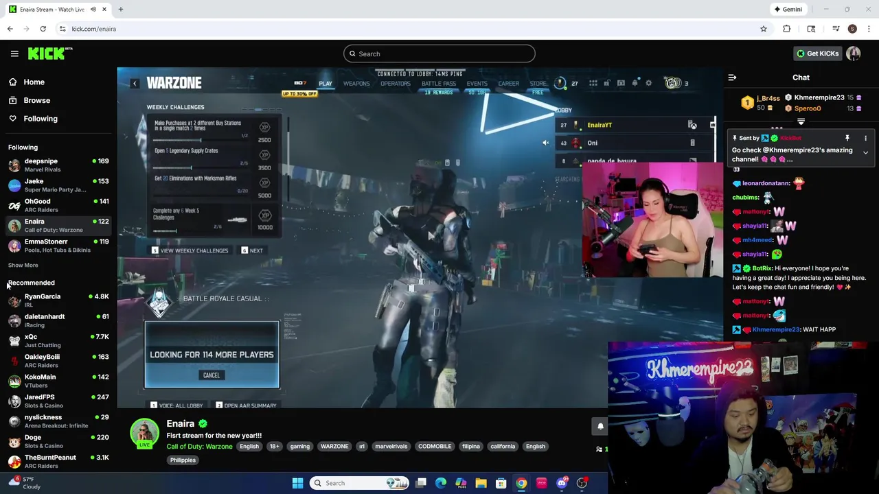Open pinned message three-dot options
This screenshot has height=494, width=879.
coord(865,138)
